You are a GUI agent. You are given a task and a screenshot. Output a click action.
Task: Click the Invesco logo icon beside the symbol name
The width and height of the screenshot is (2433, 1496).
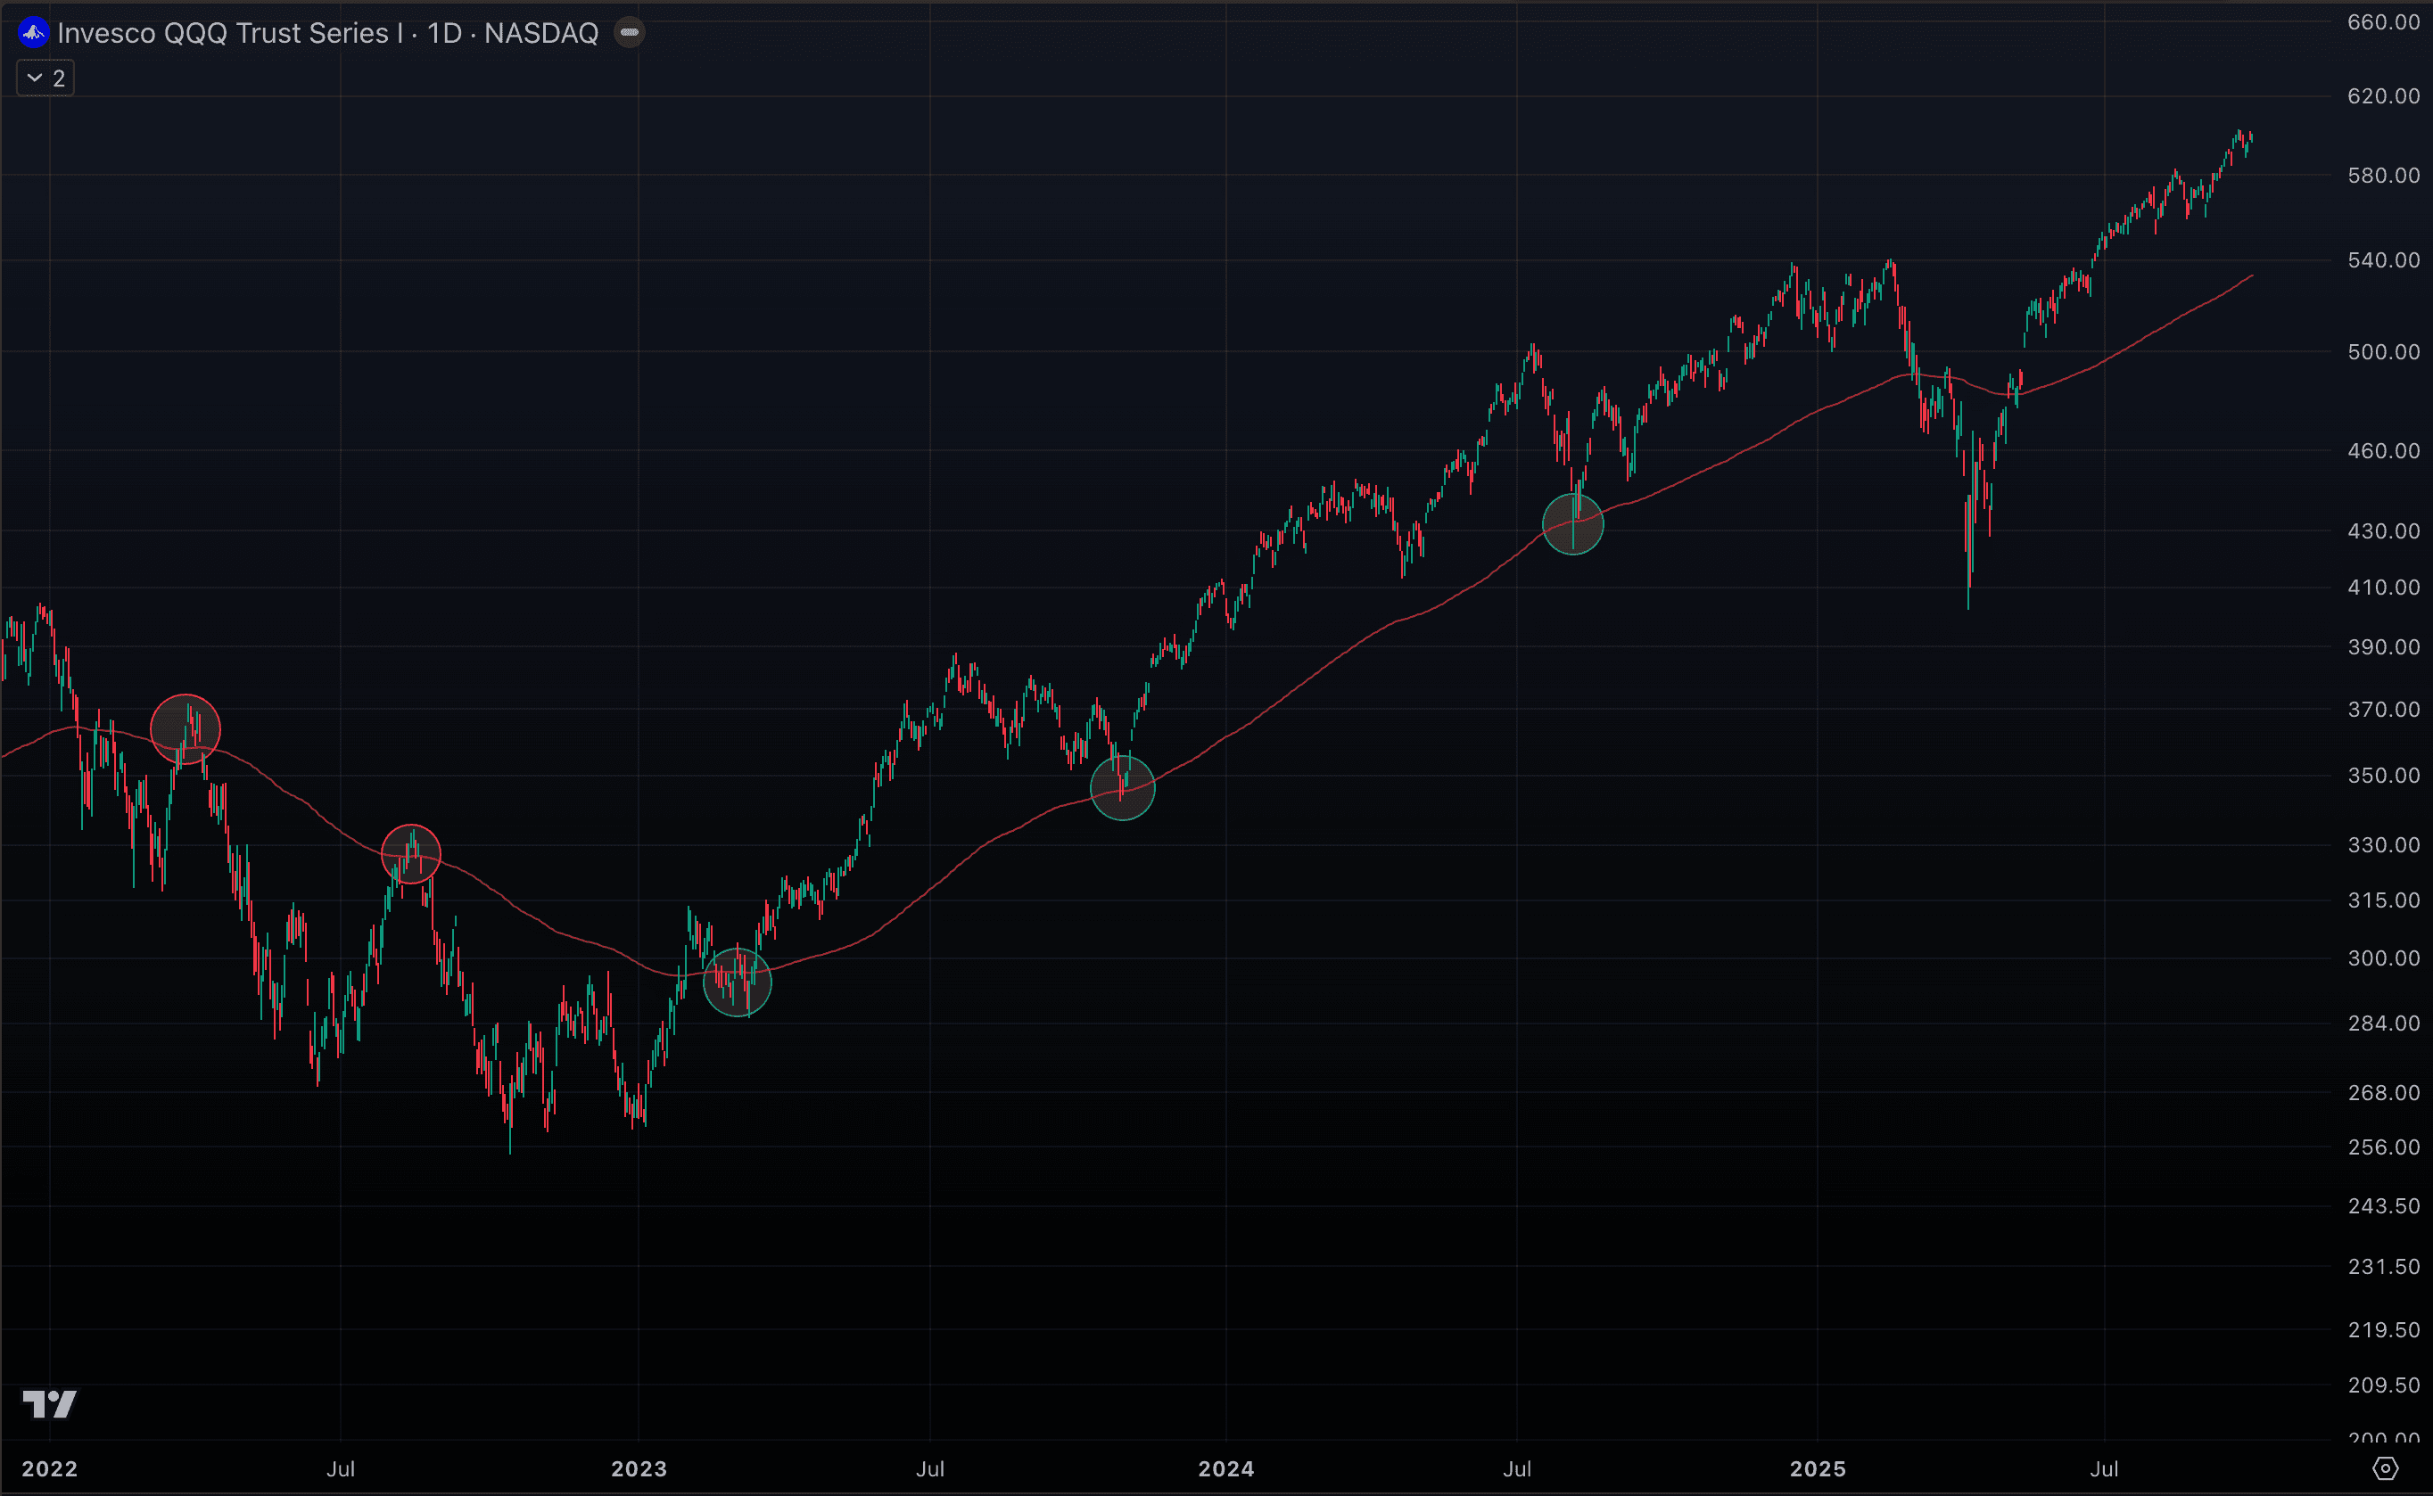33,33
